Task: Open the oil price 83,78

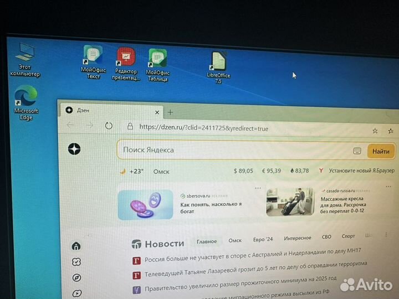Action: [299, 171]
